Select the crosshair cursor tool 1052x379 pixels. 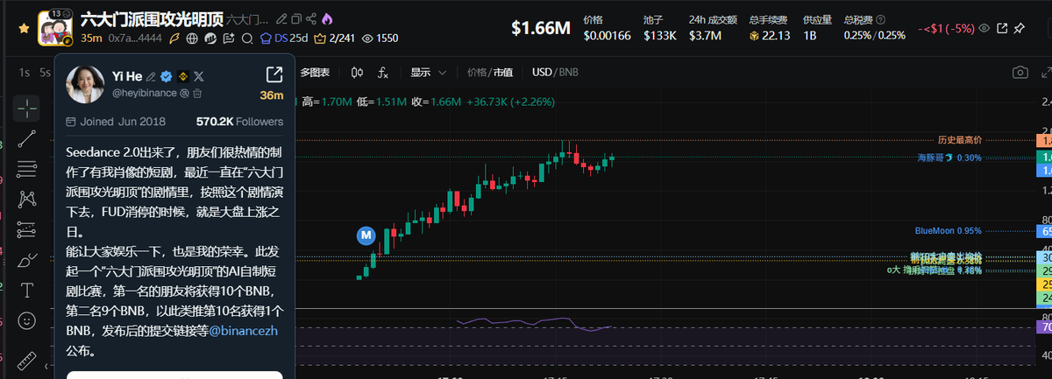(27, 109)
